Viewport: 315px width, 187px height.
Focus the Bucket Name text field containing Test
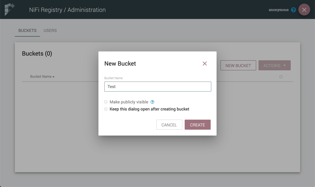click(x=157, y=87)
